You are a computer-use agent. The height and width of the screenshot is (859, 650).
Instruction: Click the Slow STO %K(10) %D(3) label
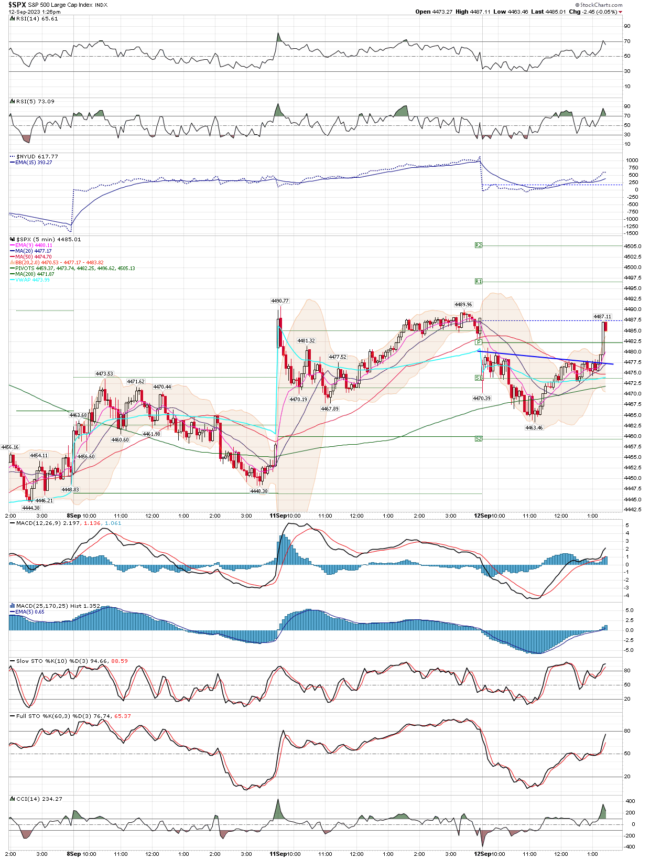(52, 661)
